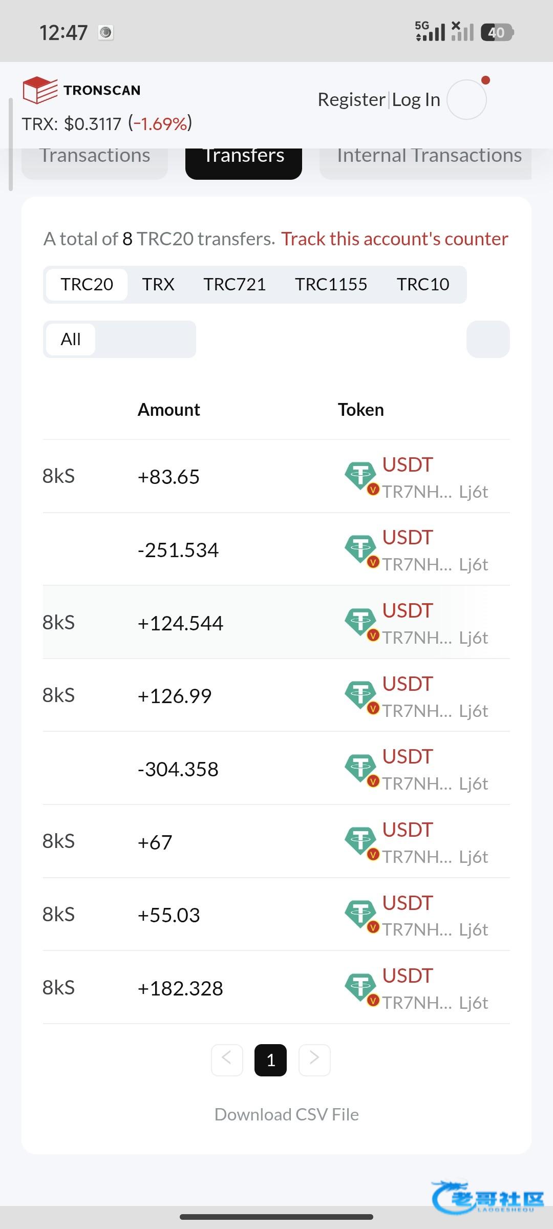Viewport: 553px width, 1229px height.
Task: Tap the next page arrow
Action: 314,1060
